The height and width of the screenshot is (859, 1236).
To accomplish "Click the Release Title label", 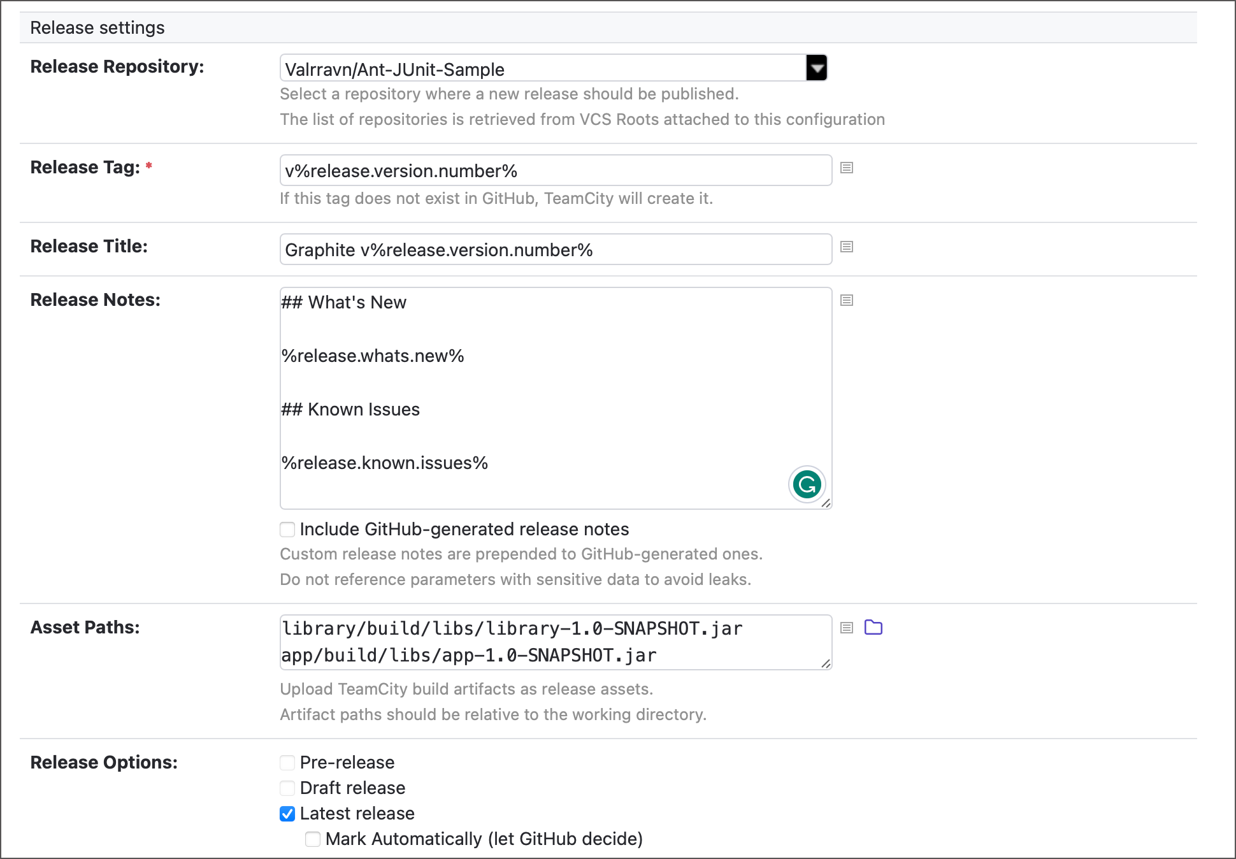I will tap(89, 246).
